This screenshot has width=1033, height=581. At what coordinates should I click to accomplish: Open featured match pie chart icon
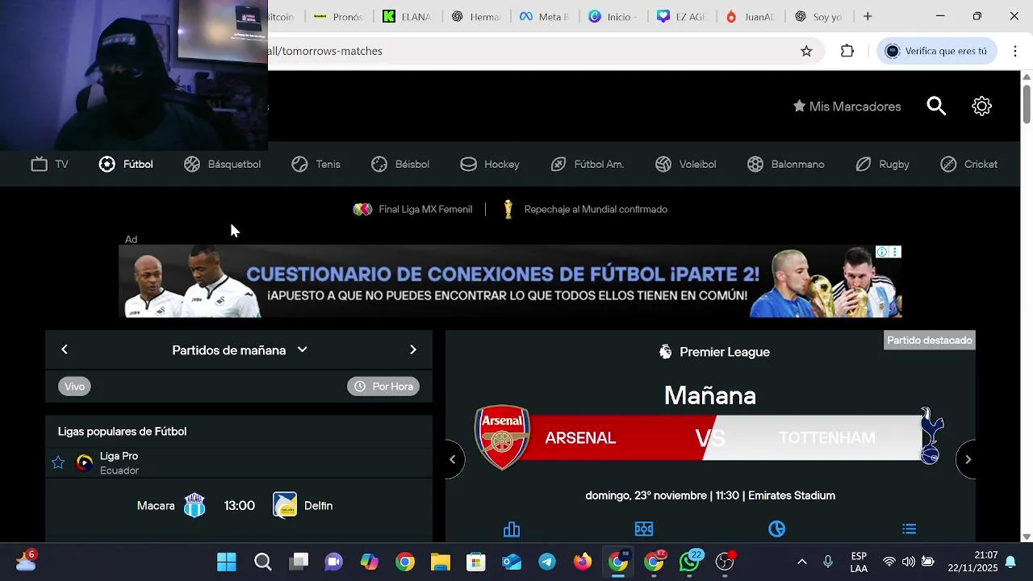777,529
